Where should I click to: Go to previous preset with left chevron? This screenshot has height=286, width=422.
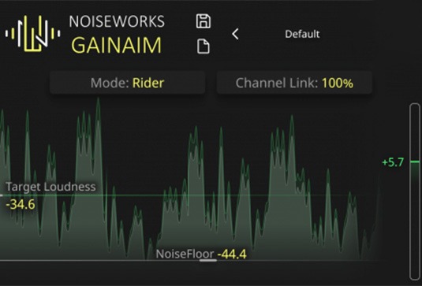click(235, 34)
